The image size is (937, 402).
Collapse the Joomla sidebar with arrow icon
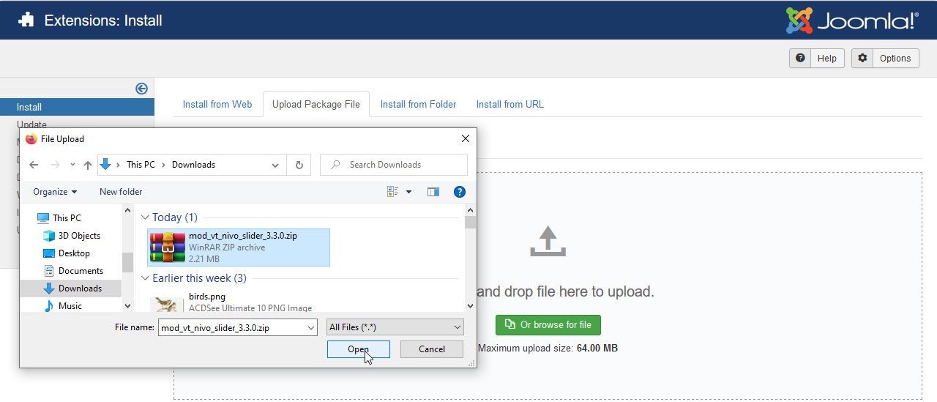tap(141, 89)
